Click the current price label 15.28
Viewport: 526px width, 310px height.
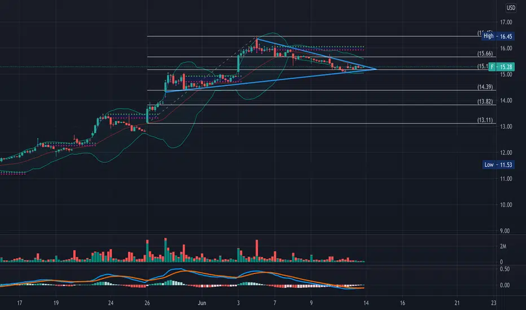501,67
